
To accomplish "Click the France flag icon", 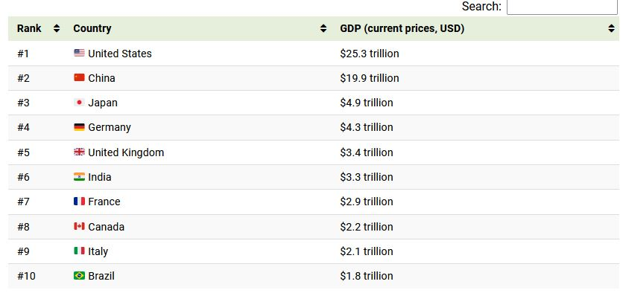I will pyautogui.click(x=79, y=201).
